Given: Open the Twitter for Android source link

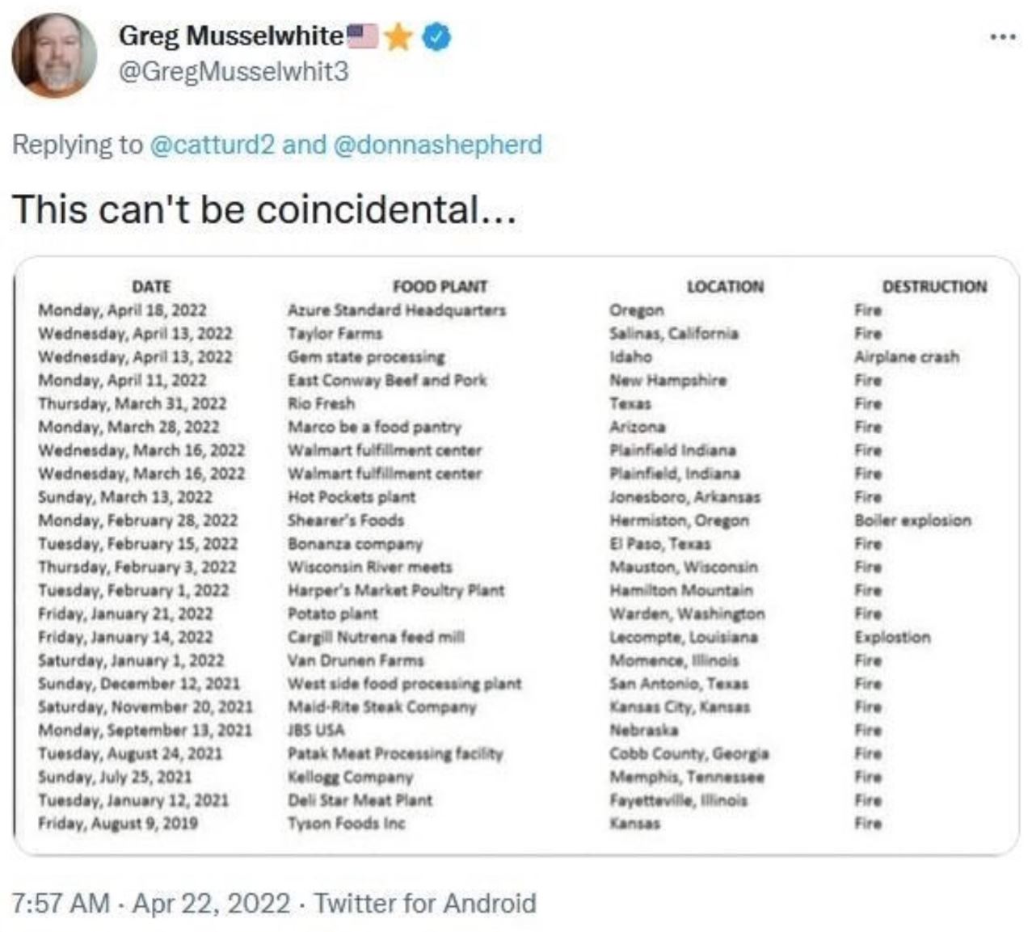Looking at the screenshot, I should 425,903.
